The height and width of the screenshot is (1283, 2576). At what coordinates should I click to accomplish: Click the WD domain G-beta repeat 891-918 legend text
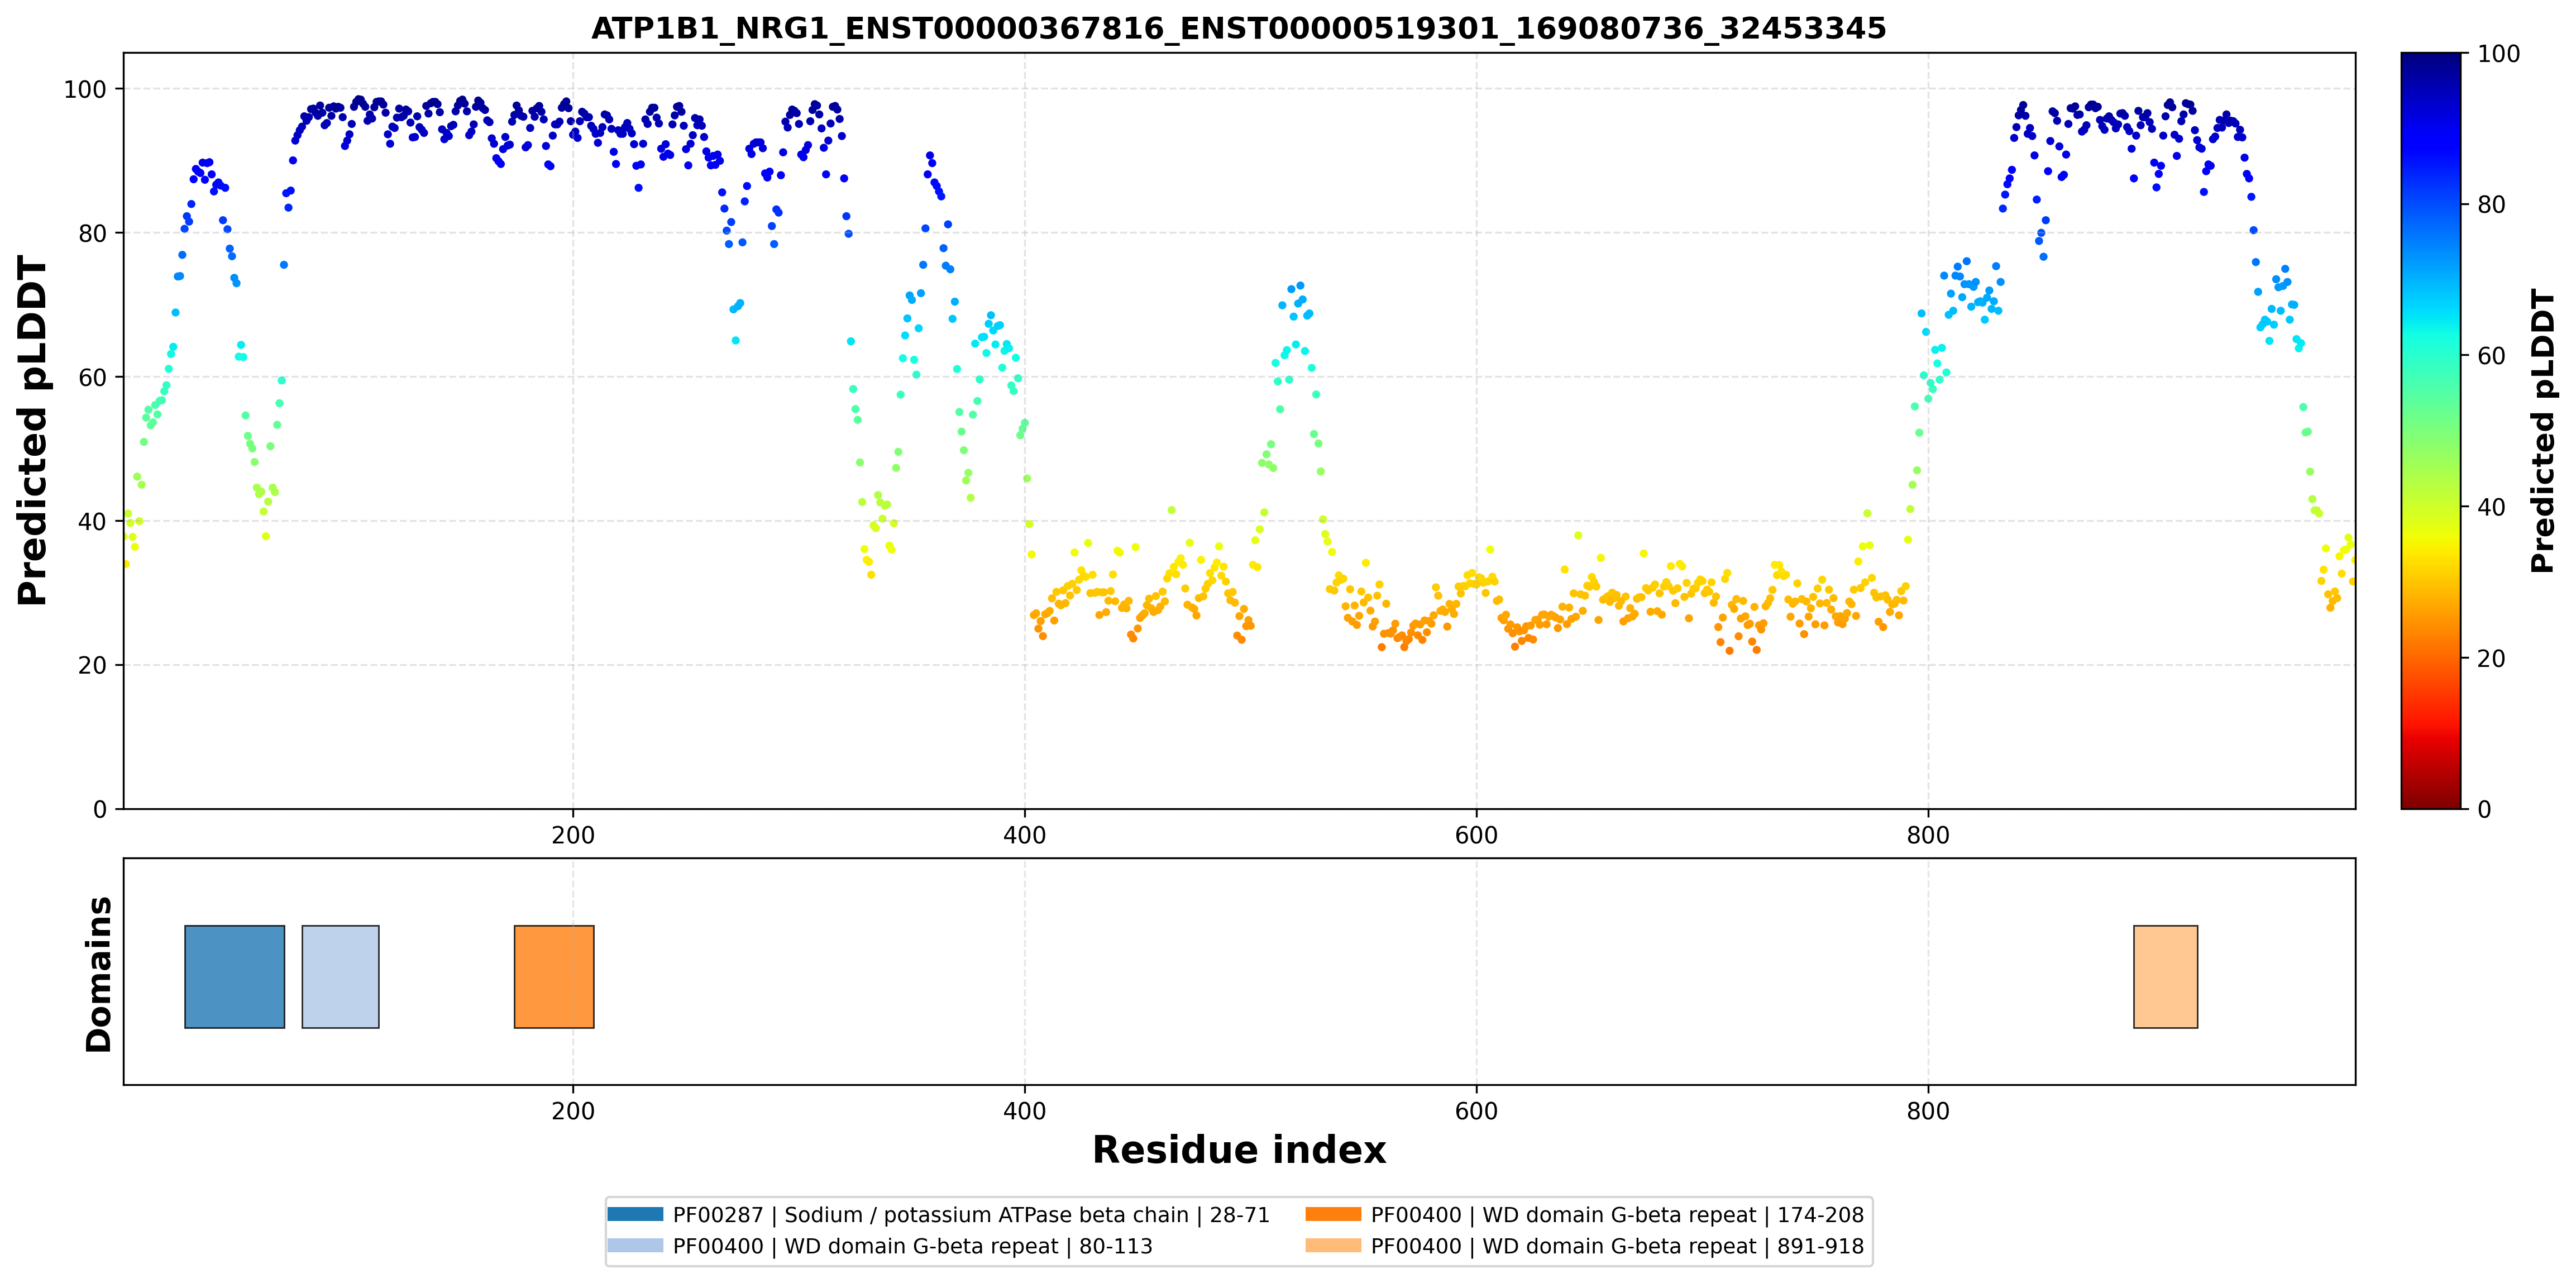click(x=1617, y=1246)
